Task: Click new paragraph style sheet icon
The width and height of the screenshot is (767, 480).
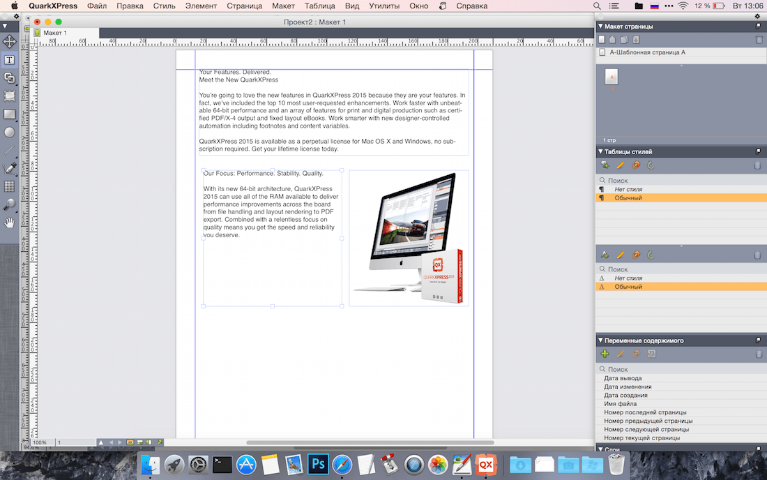Action: pyautogui.click(x=605, y=165)
